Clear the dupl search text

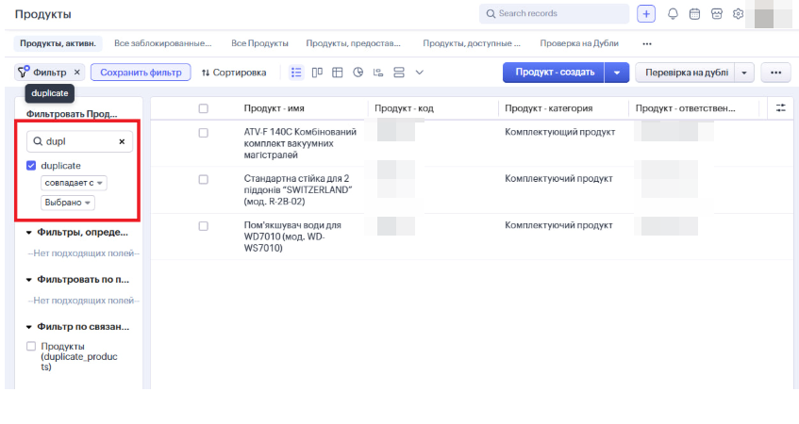pos(122,141)
